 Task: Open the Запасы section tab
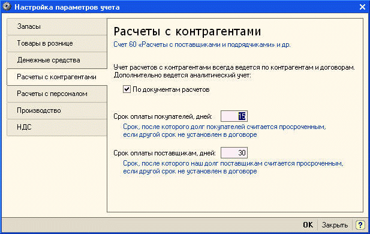[57, 26]
